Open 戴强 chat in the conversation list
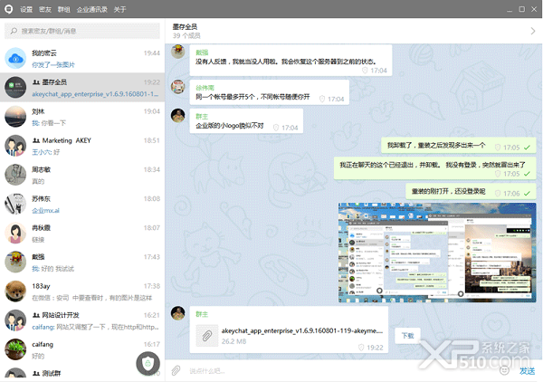This screenshot has width=543, height=382. 82,262
